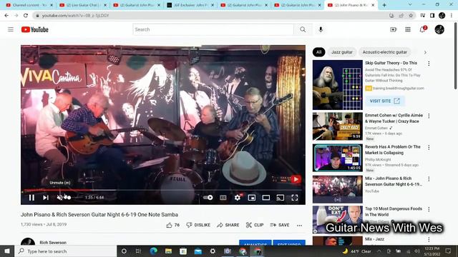
Task: Toggle subtitles with the captions button
Action: click(223, 198)
